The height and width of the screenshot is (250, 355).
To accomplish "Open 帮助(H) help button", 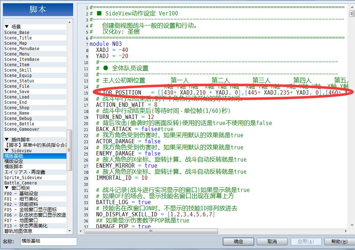I will click(340, 242).
